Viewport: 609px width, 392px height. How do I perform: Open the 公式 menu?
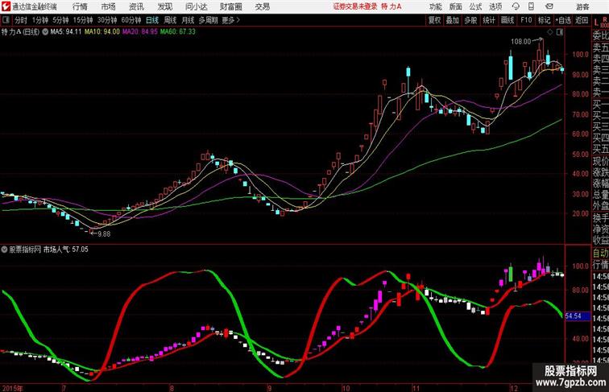click(475, 6)
